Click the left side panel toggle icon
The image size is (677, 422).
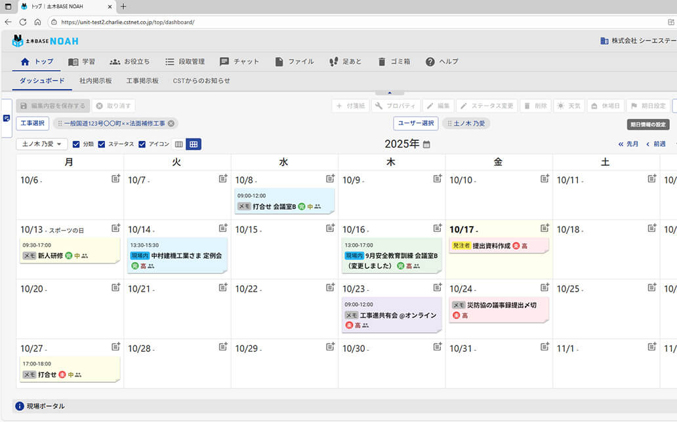7,118
